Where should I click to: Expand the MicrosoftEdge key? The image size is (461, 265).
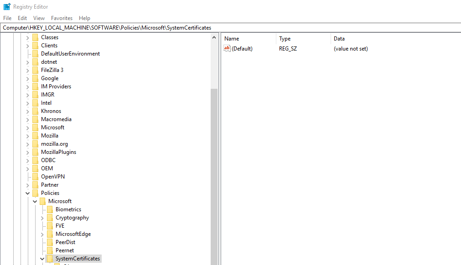(x=42, y=234)
